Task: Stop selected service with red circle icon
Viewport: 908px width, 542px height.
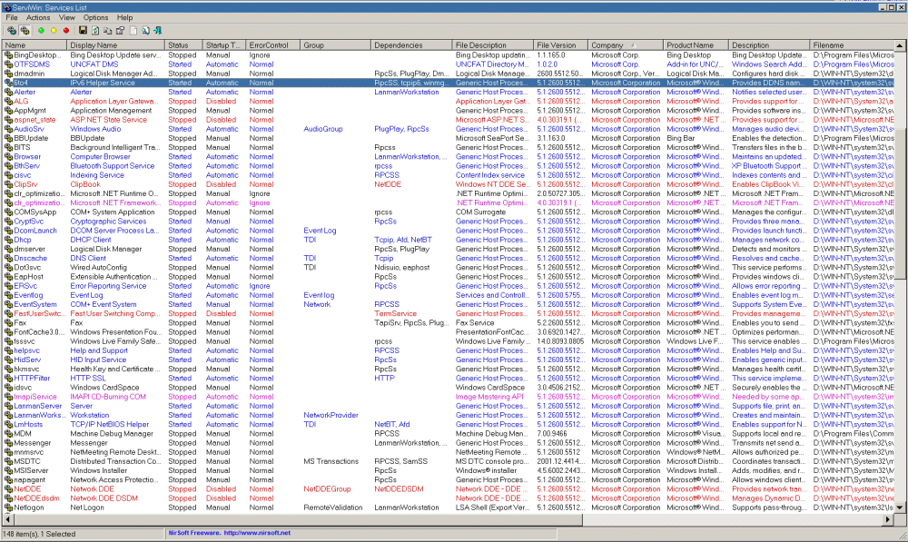Action: (x=66, y=30)
